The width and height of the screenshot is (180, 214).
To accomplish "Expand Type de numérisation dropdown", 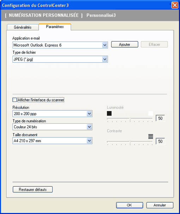I will pos(52,127).
